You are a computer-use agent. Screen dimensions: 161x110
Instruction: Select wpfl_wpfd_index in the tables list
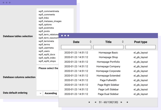click(x=47, y=58)
